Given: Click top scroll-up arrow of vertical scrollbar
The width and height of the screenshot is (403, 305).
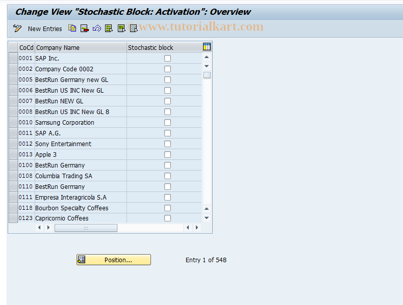Looking at the screenshot, I should click(x=207, y=57).
